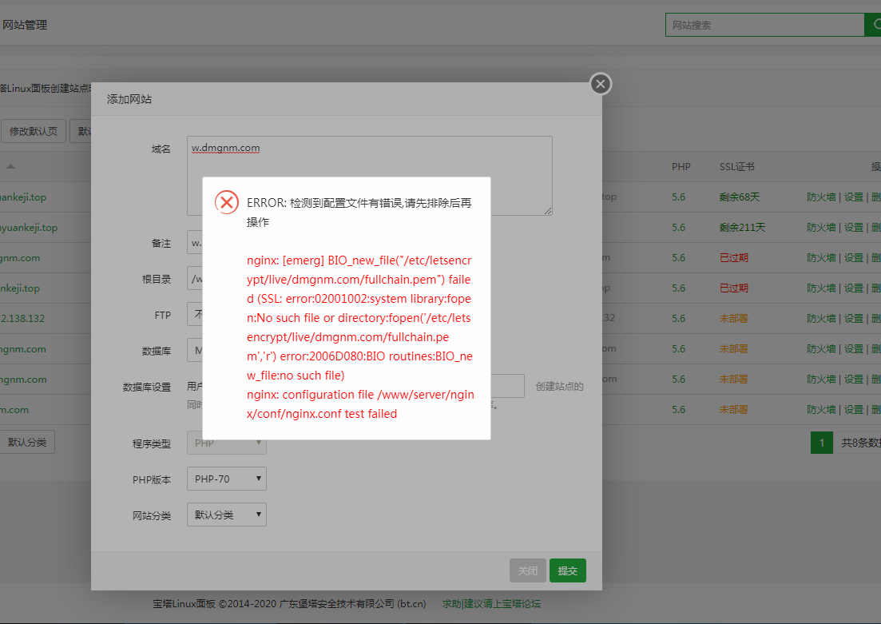881x624 pixels.
Task: Click the green Submit button
Action: pos(567,570)
